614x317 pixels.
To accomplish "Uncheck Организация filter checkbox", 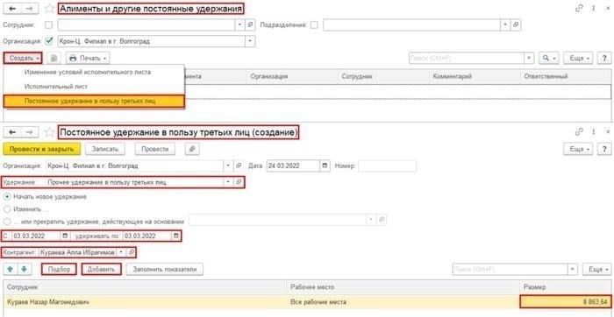I will 49,40.
